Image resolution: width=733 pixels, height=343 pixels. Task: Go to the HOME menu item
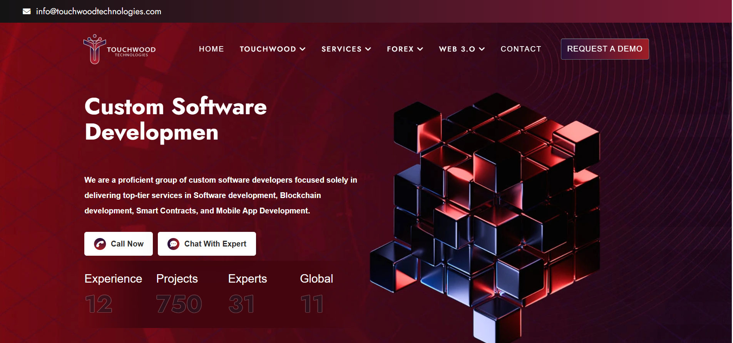click(211, 49)
